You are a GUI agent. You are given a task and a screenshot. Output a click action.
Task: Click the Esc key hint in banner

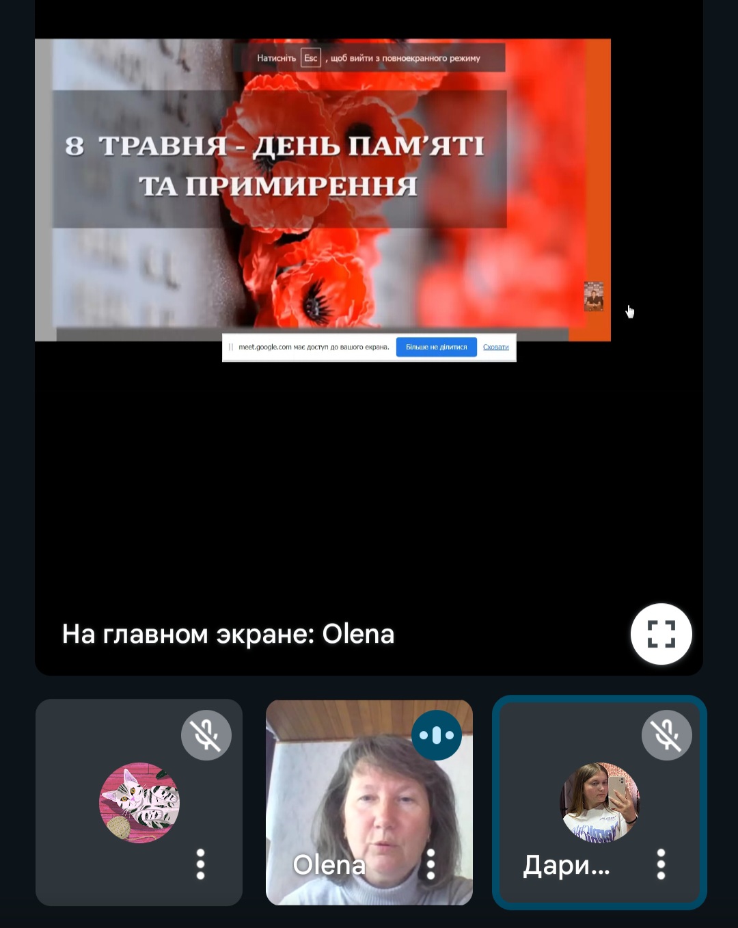pos(311,58)
